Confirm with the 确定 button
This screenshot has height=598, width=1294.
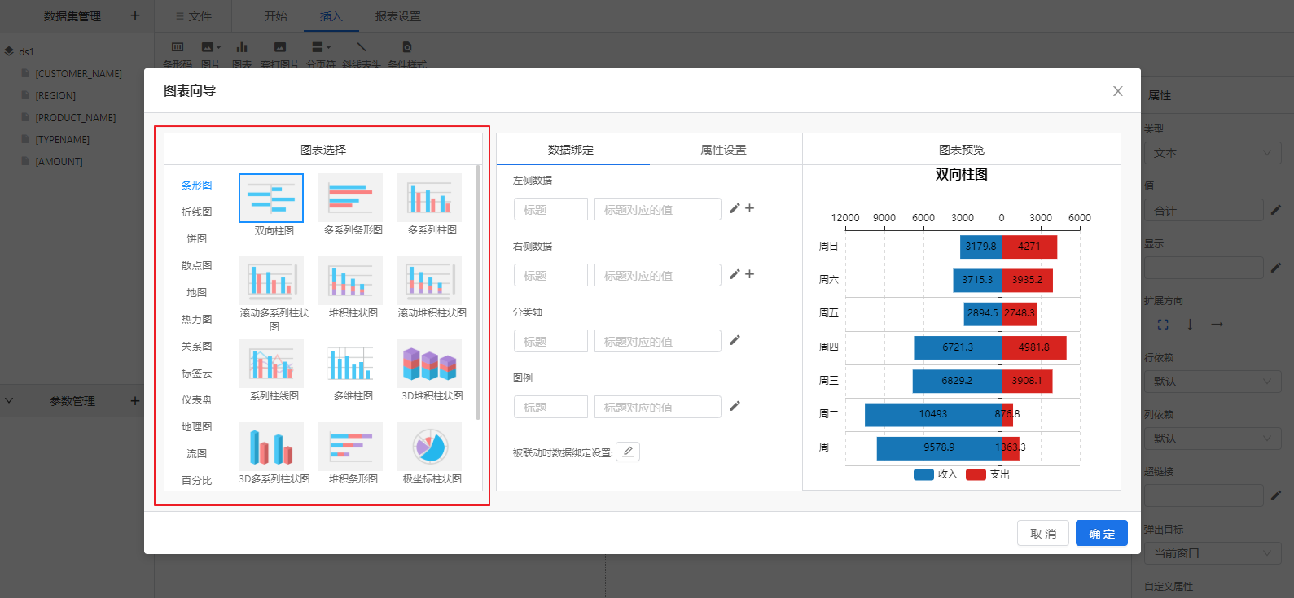click(x=1102, y=534)
